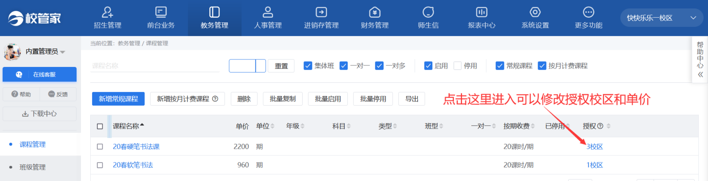Open the 内置管理员 user dropdown
The height and width of the screenshot is (181, 708).
[62, 52]
